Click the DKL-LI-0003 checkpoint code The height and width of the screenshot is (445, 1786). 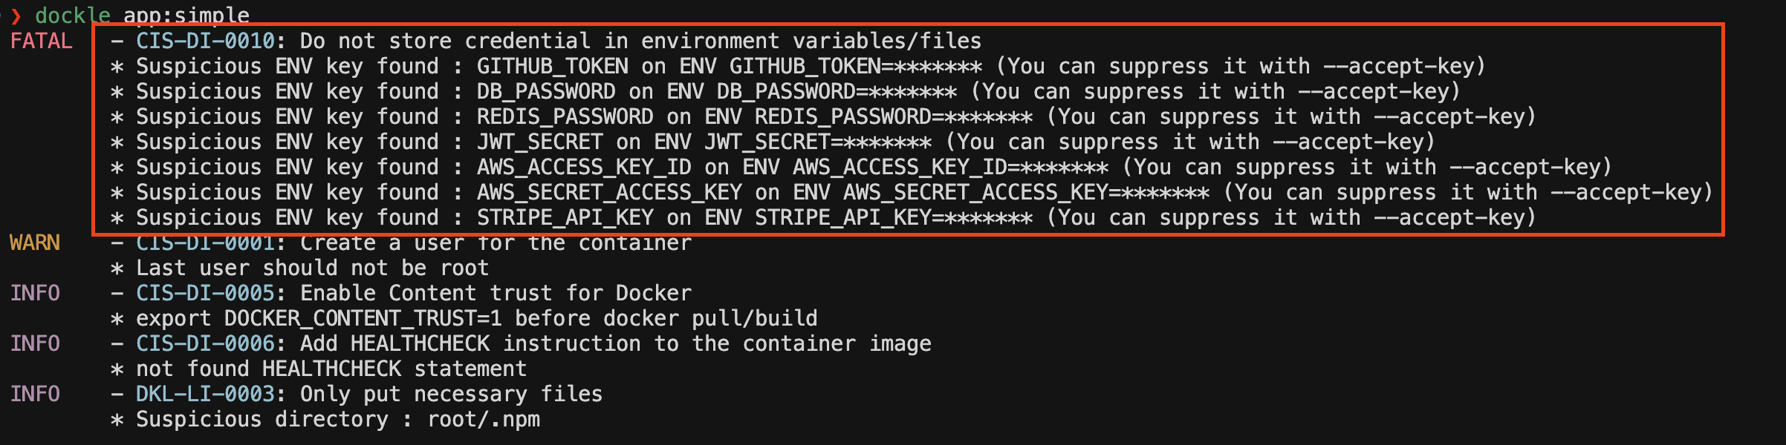[205, 395]
